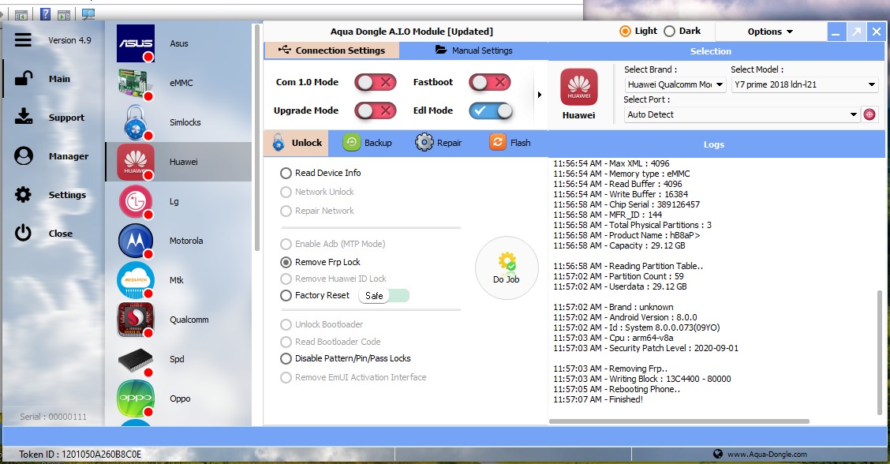890x464 pixels.
Task: Open the hamburger menu icon
Action: (x=23, y=39)
